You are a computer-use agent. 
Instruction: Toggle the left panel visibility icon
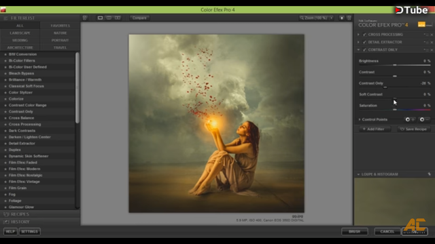[85, 18]
